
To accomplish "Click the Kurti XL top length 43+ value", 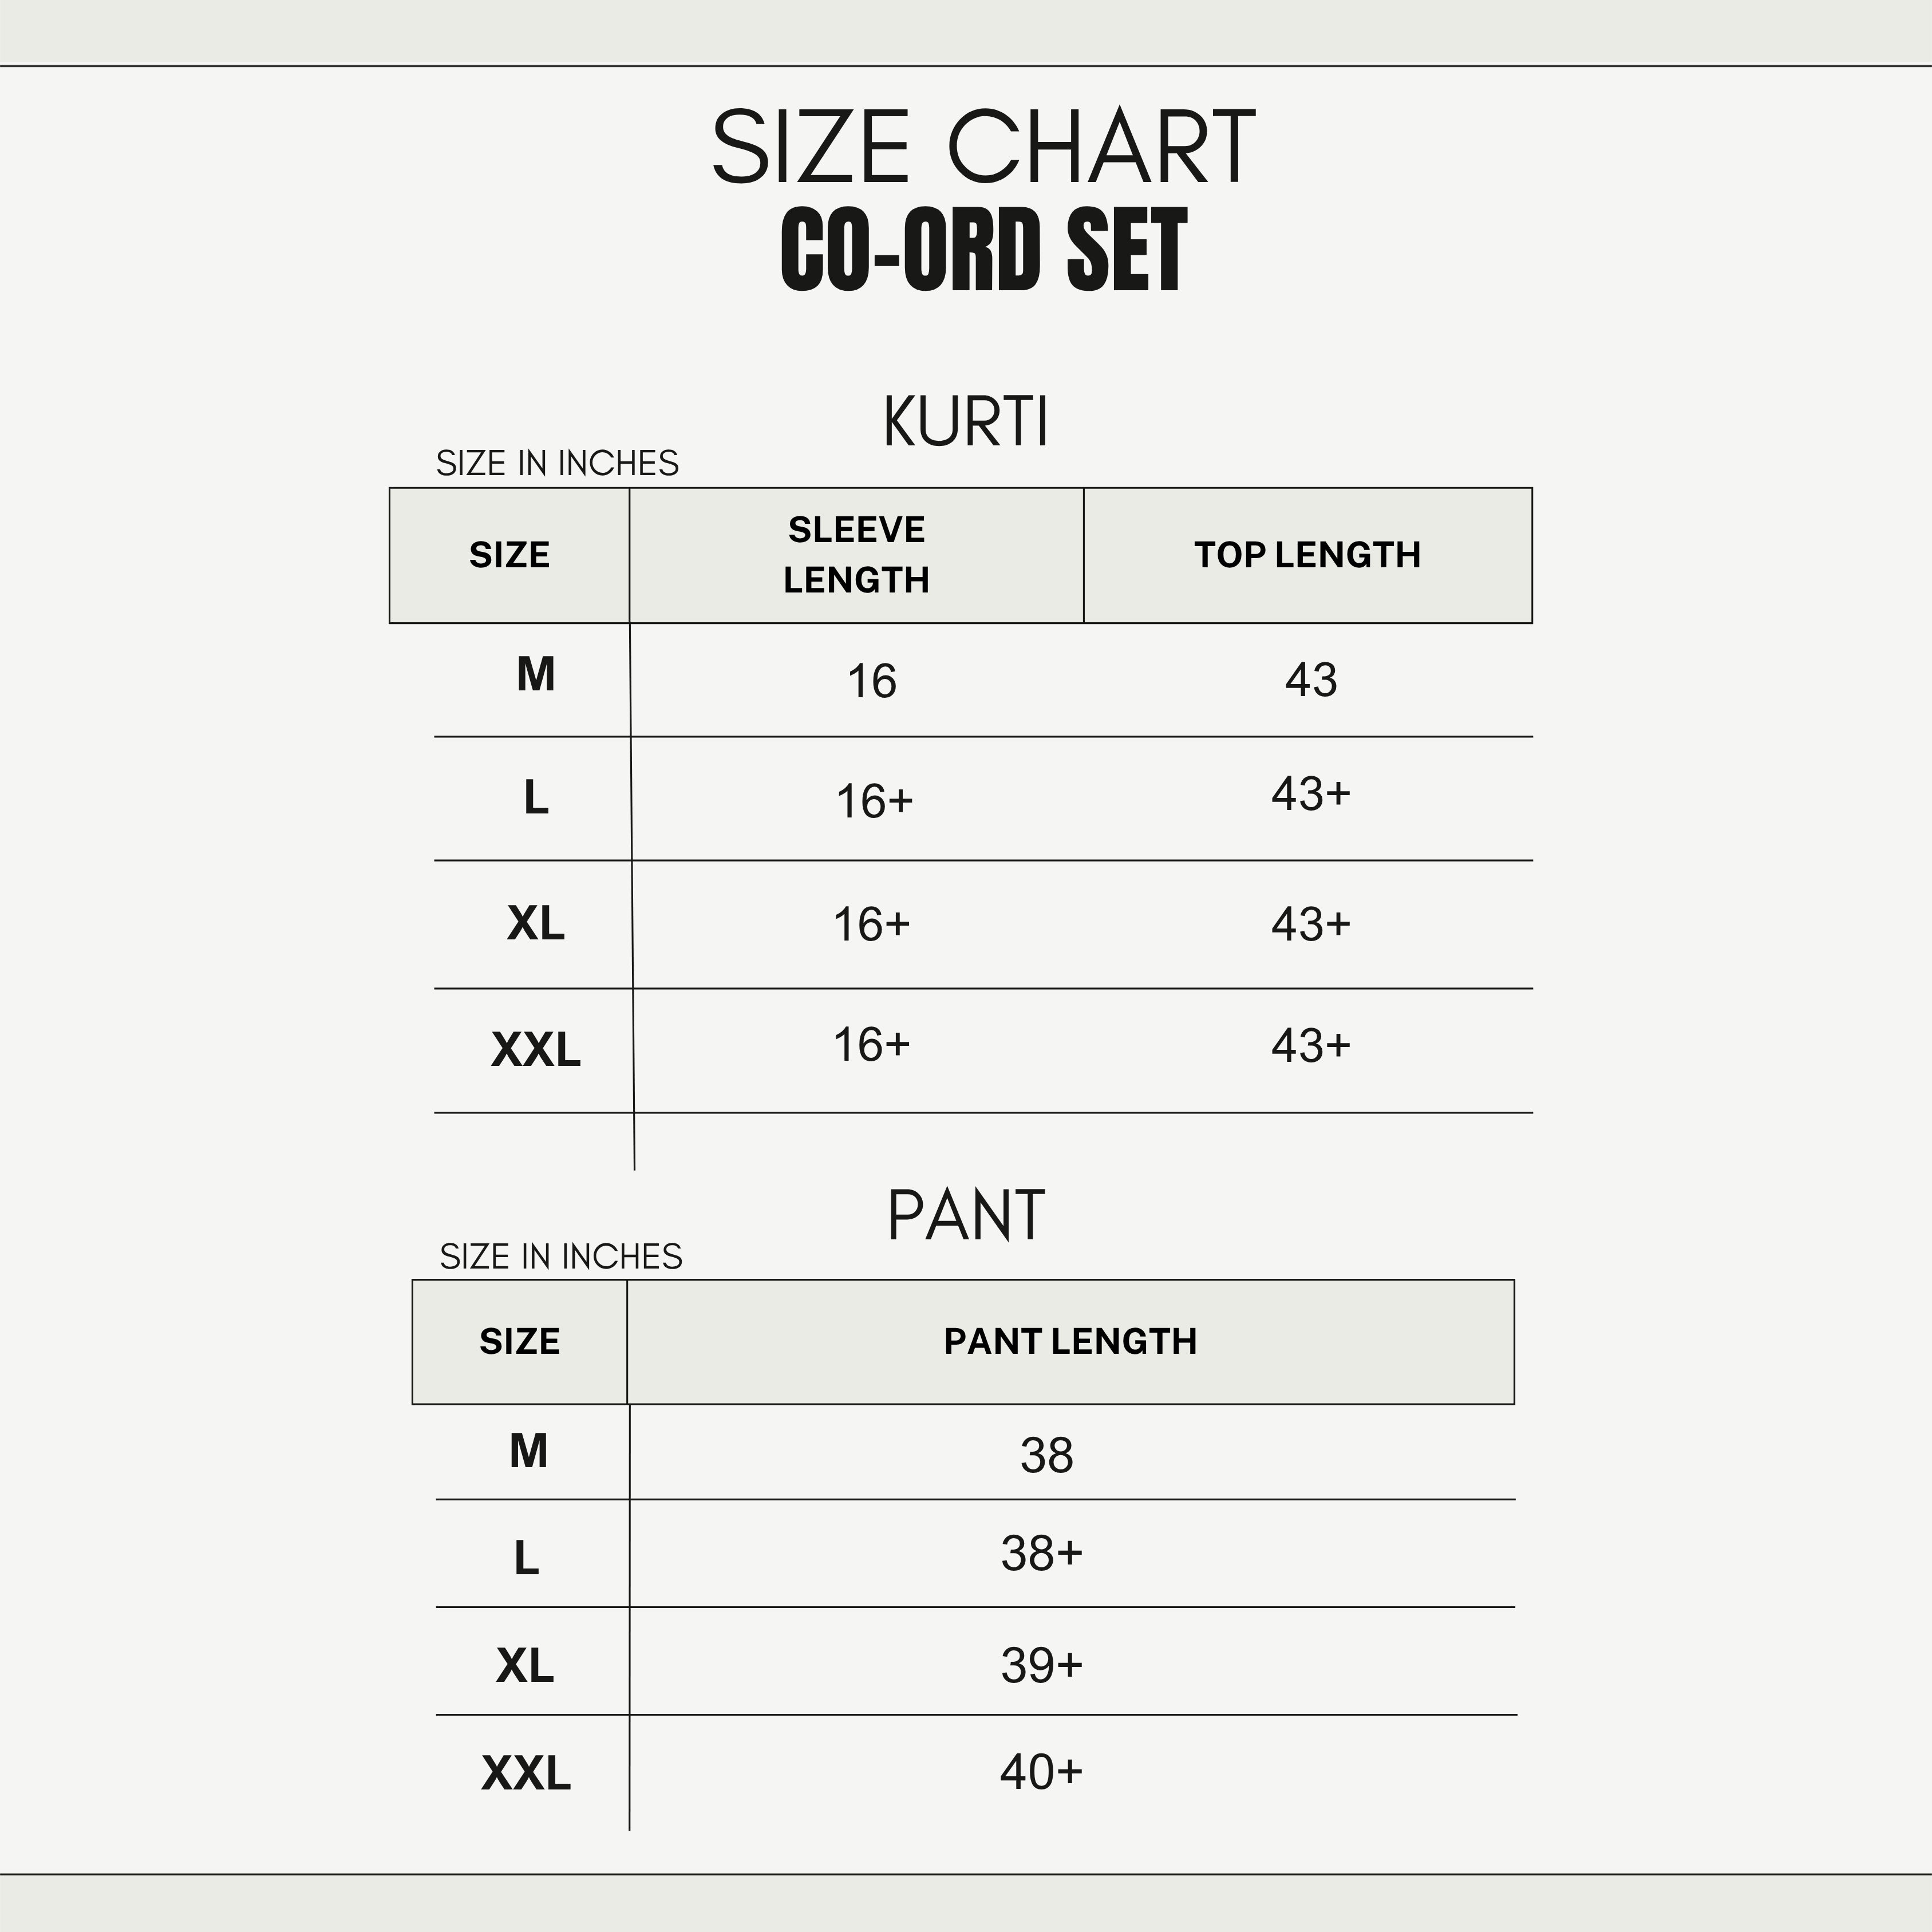I will pos(1310,925).
